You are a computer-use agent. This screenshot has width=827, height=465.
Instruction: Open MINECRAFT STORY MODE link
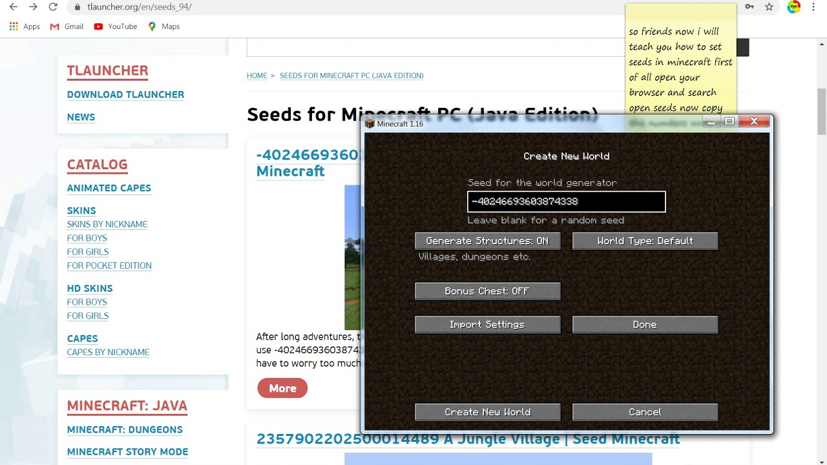[x=127, y=451]
